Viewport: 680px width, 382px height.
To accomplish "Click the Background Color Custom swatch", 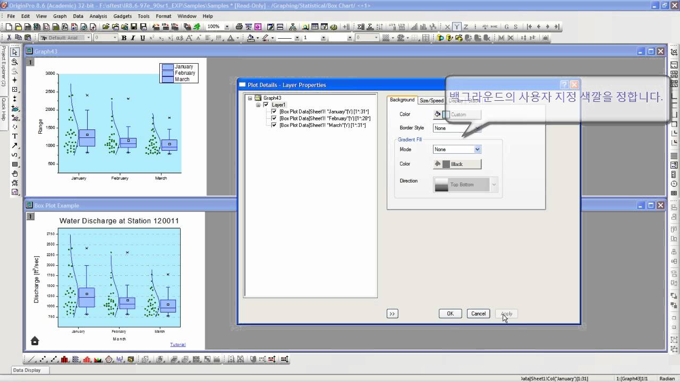I will coord(457,114).
